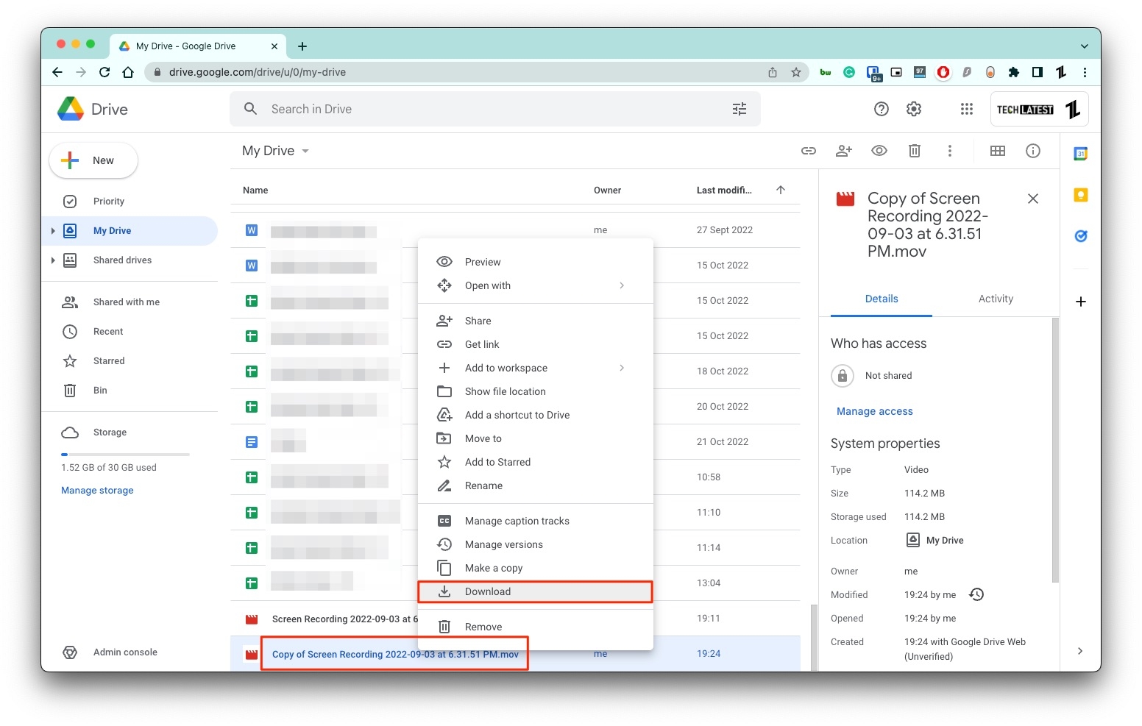The width and height of the screenshot is (1142, 726).
Task: Expand Shared drives in the sidebar
Action: 52,260
